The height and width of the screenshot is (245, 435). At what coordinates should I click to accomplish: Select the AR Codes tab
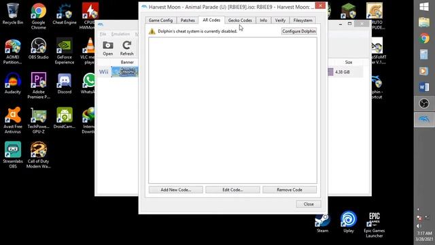[x=211, y=20]
